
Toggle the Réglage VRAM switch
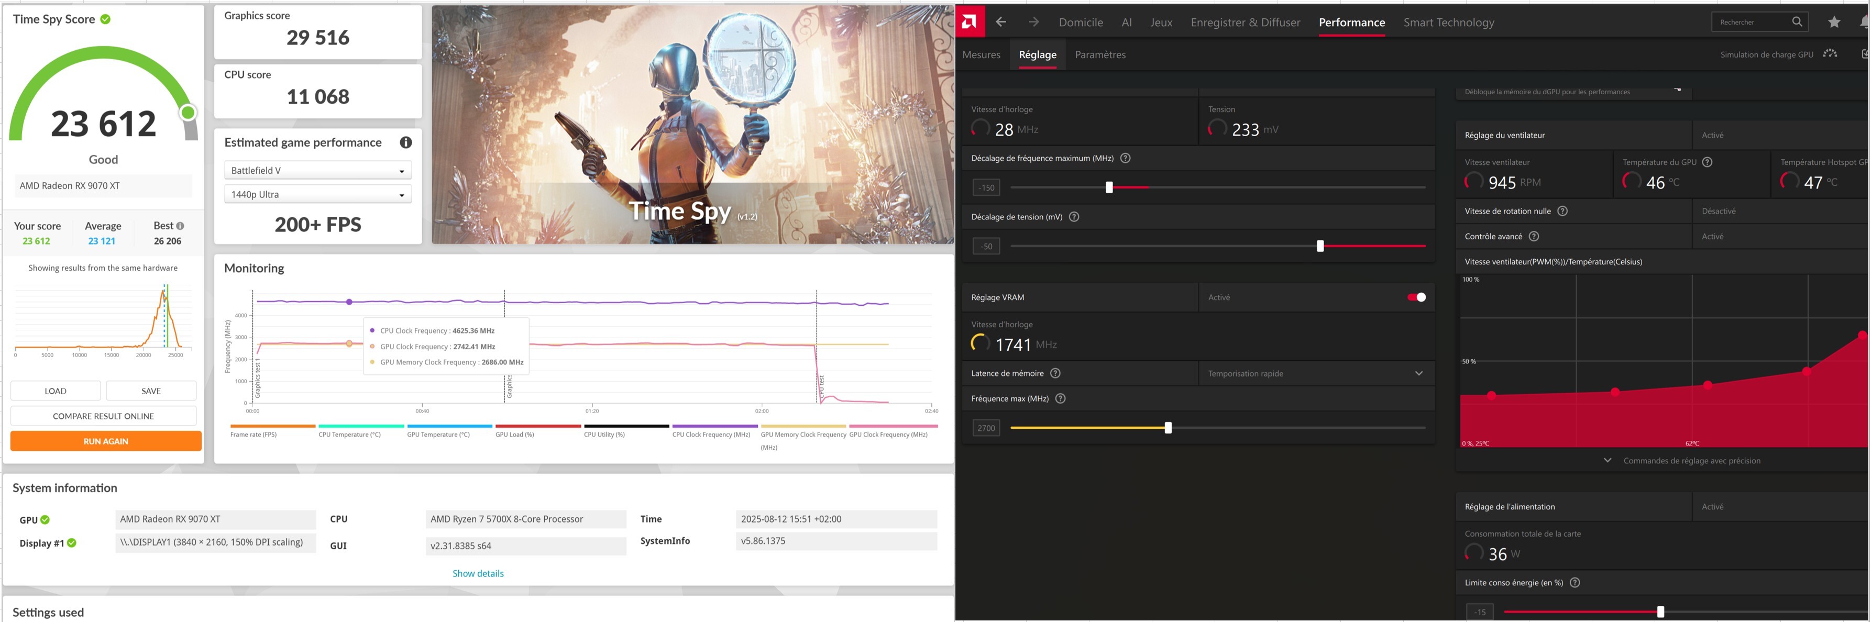pos(1416,297)
